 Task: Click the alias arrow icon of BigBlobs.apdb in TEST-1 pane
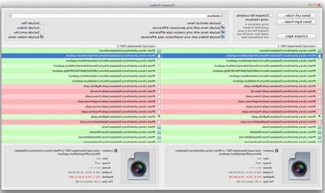[x=319, y=117]
